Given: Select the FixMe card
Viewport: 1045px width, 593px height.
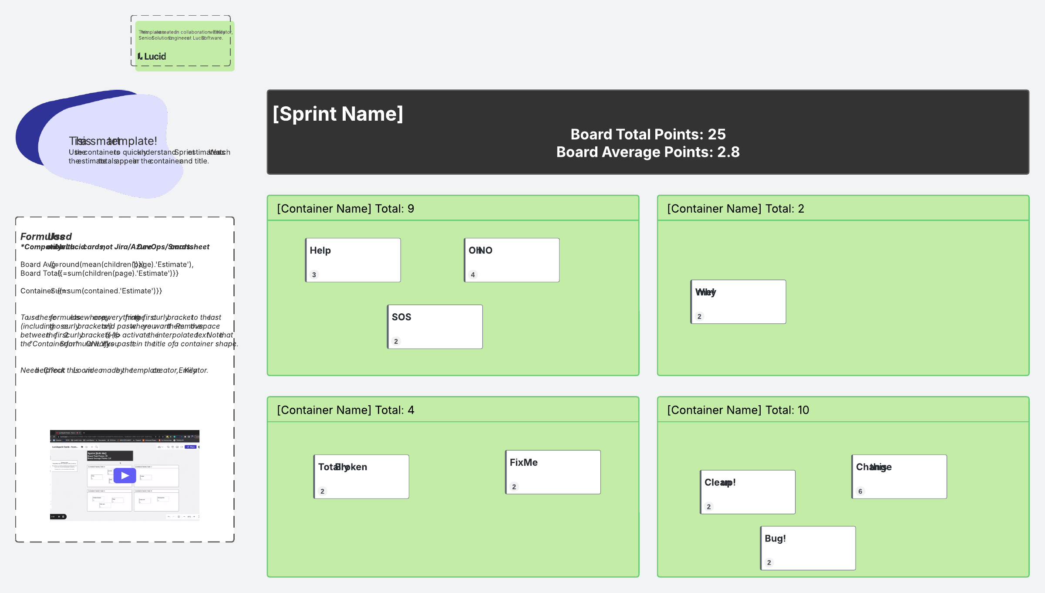Looking at the screenshot, I should (553, 472).
